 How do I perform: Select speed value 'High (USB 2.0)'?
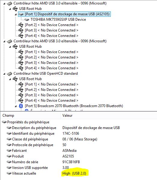coord(74,173)
